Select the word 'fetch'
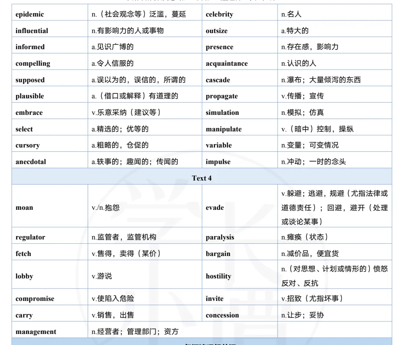 pyautogui.click(x=23, y=253)
